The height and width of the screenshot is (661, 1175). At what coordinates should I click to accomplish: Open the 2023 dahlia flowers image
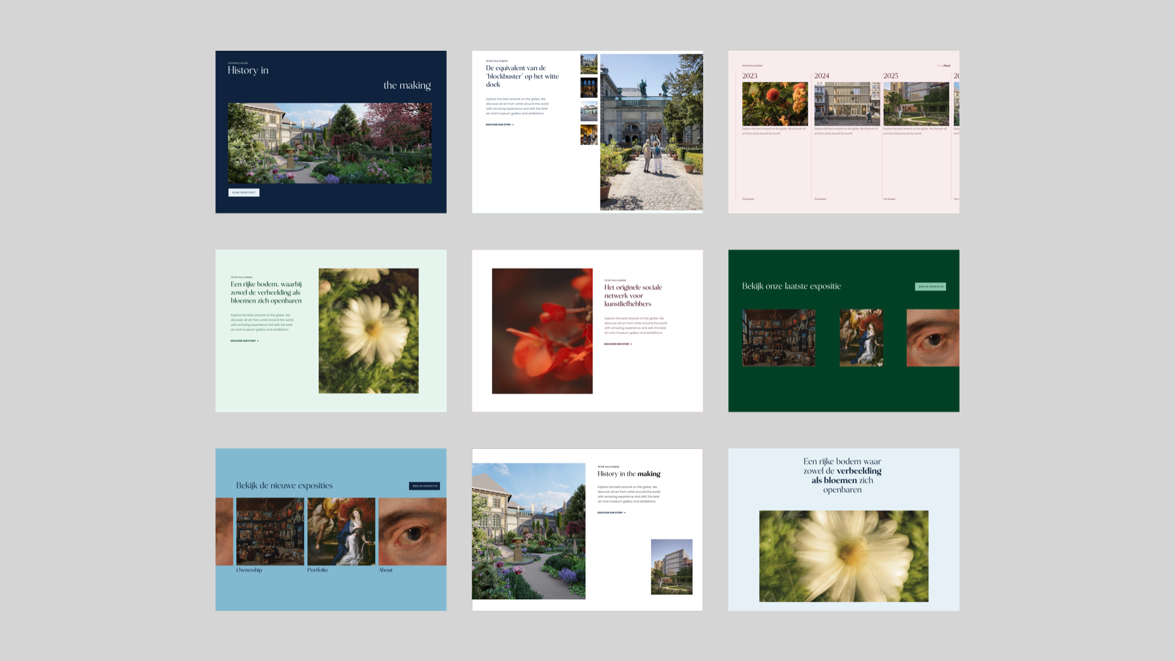pyautogui.click(x=775, y=104)
